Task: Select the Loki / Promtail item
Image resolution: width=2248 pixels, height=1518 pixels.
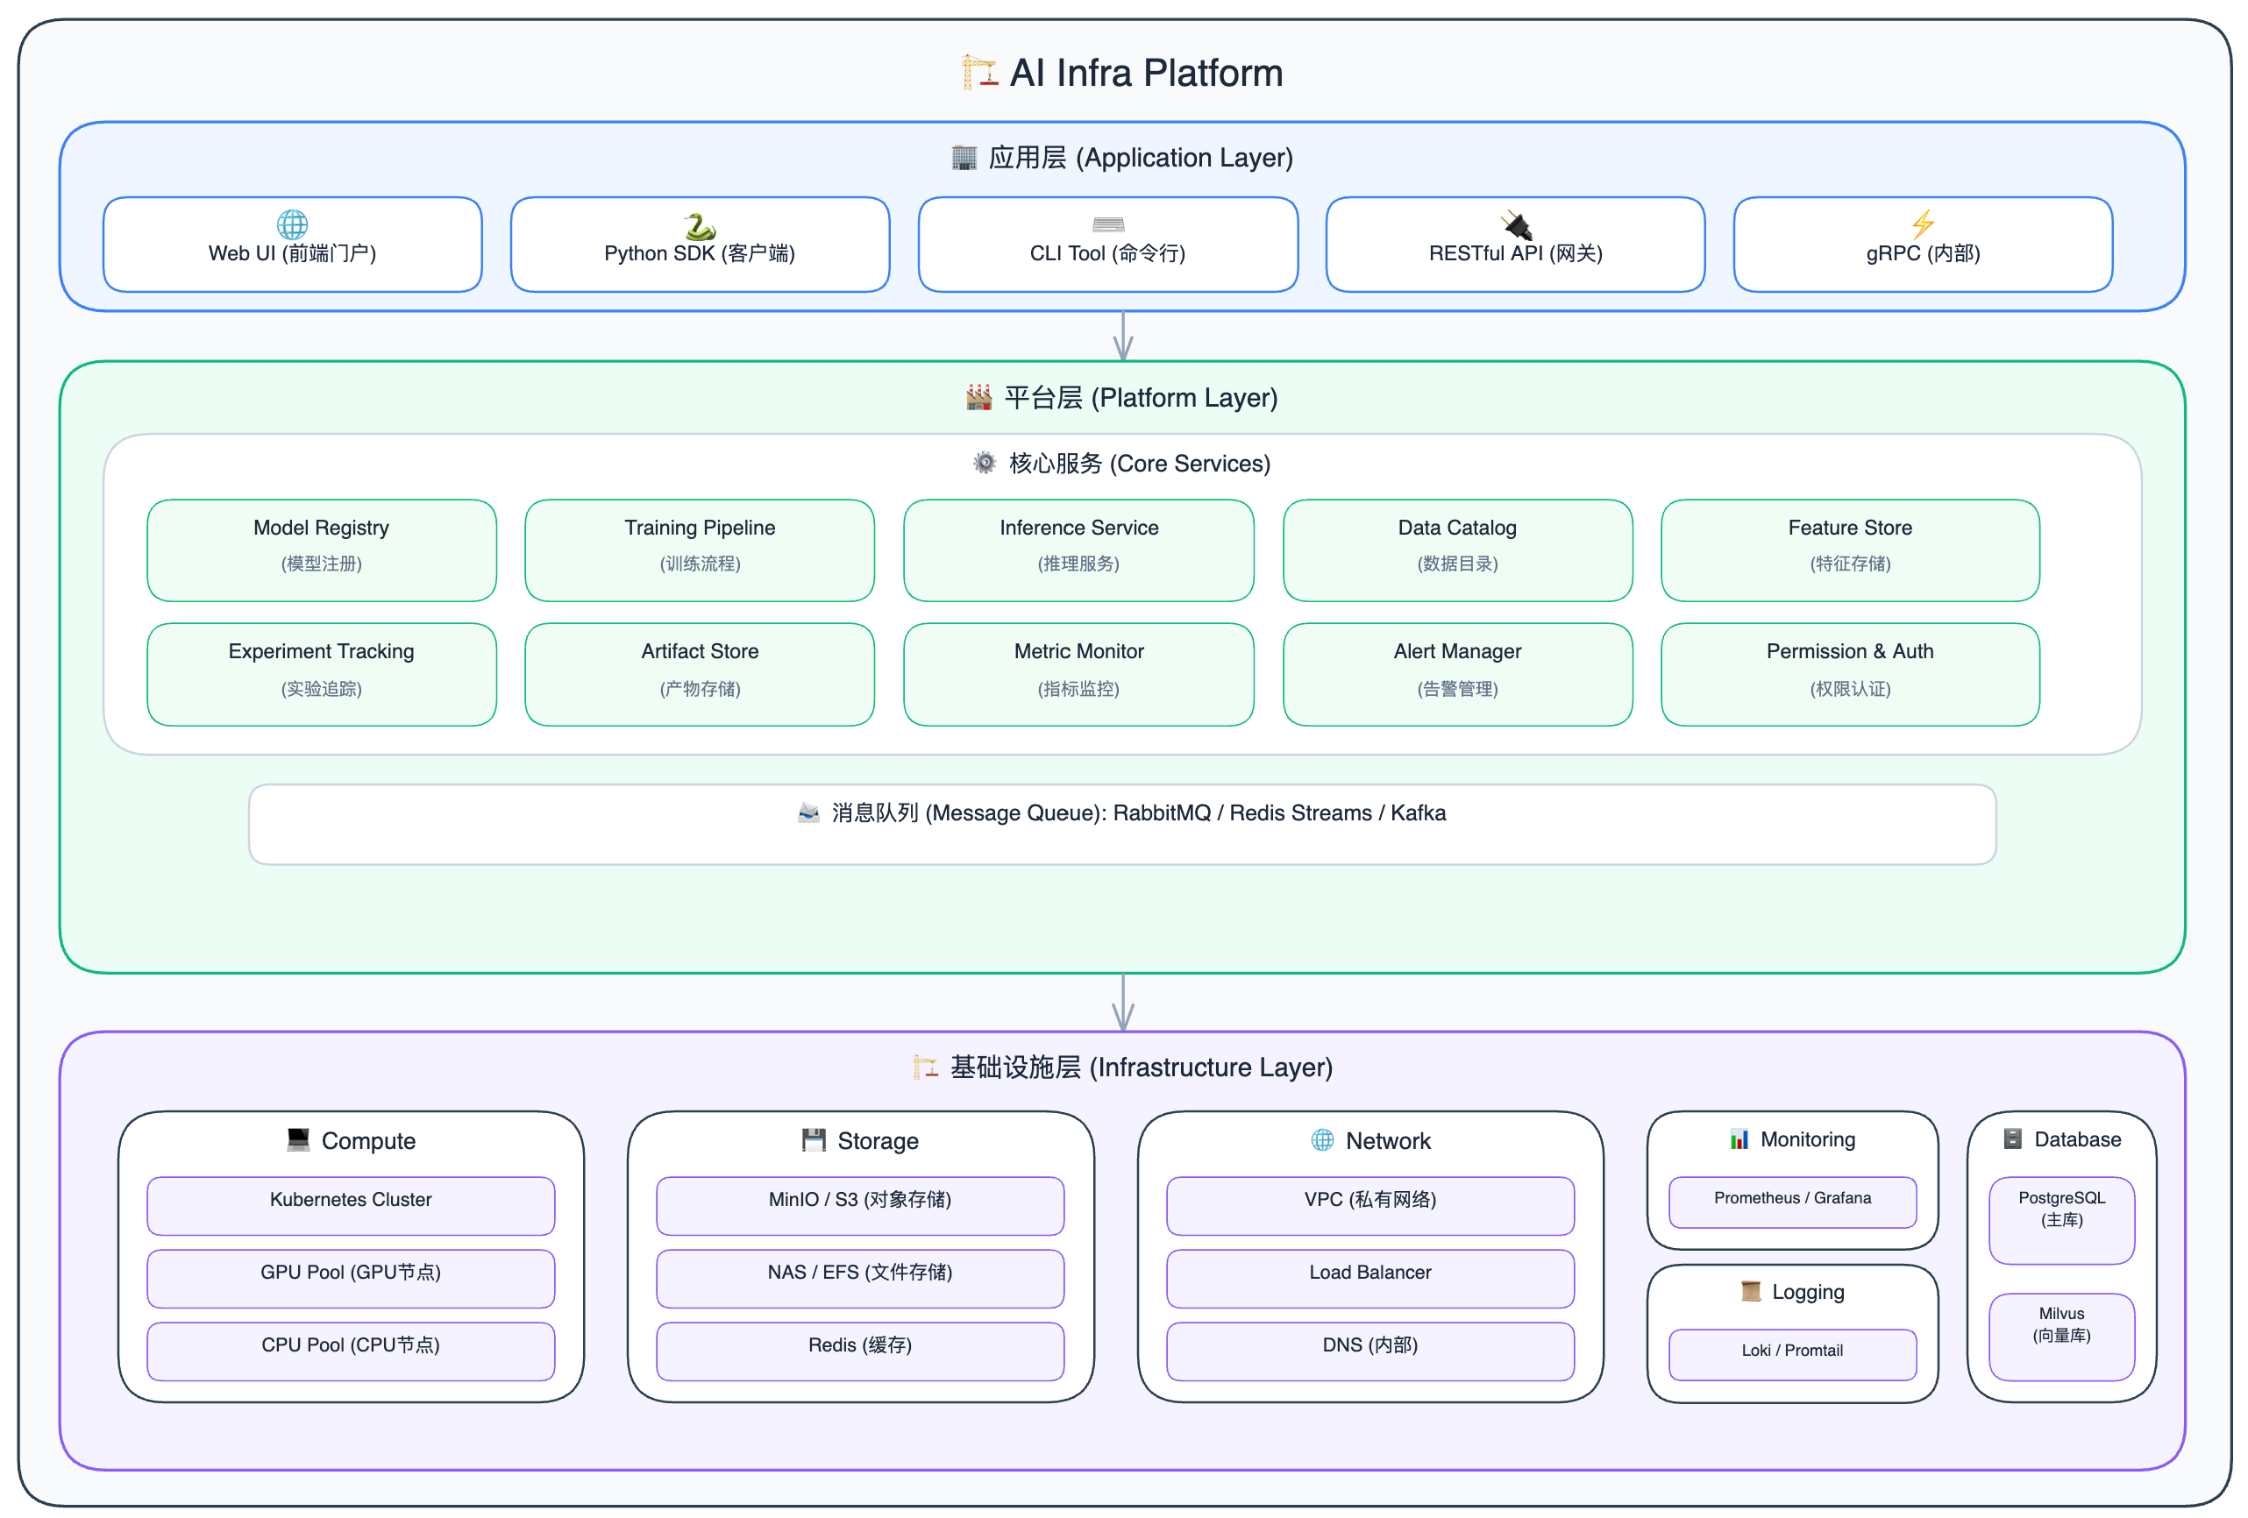Action: point(1793,1355)
